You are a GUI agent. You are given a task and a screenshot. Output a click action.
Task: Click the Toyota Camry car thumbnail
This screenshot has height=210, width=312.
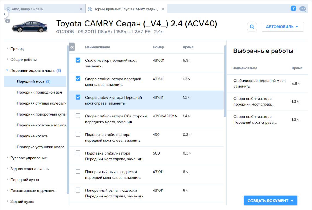(x=30, y=27)
